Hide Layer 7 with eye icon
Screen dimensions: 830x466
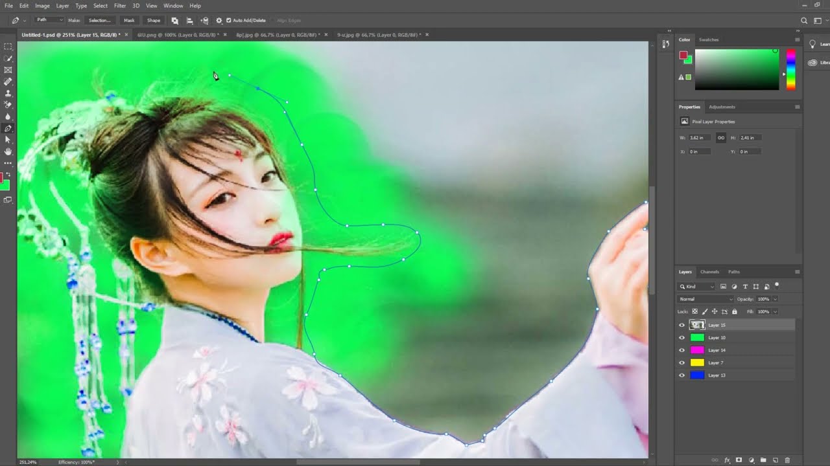(x=682, y=362)
